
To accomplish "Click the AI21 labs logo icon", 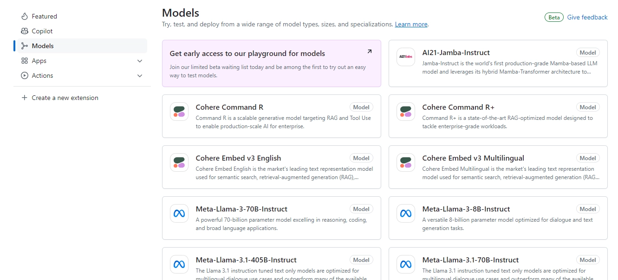I will pyautogui.click(x=405, y=57).
